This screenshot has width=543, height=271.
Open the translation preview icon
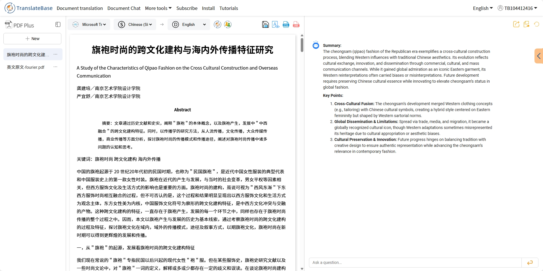275,24
